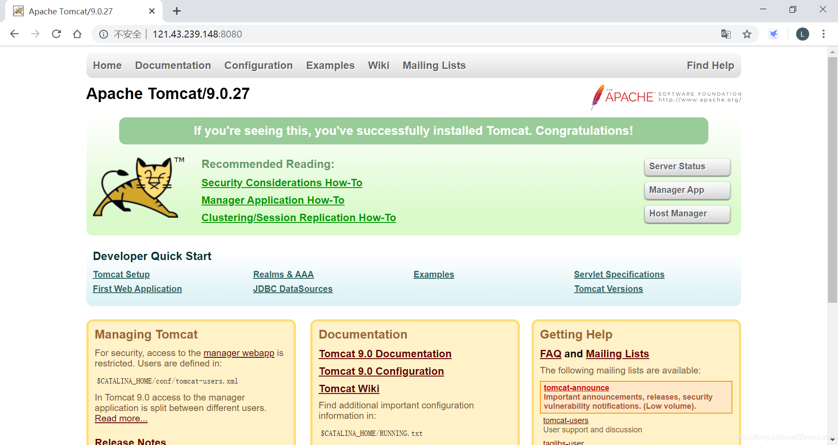
Task: Close the Apache Tomcat/9.0.27 tab
Action: pos(152,11)
